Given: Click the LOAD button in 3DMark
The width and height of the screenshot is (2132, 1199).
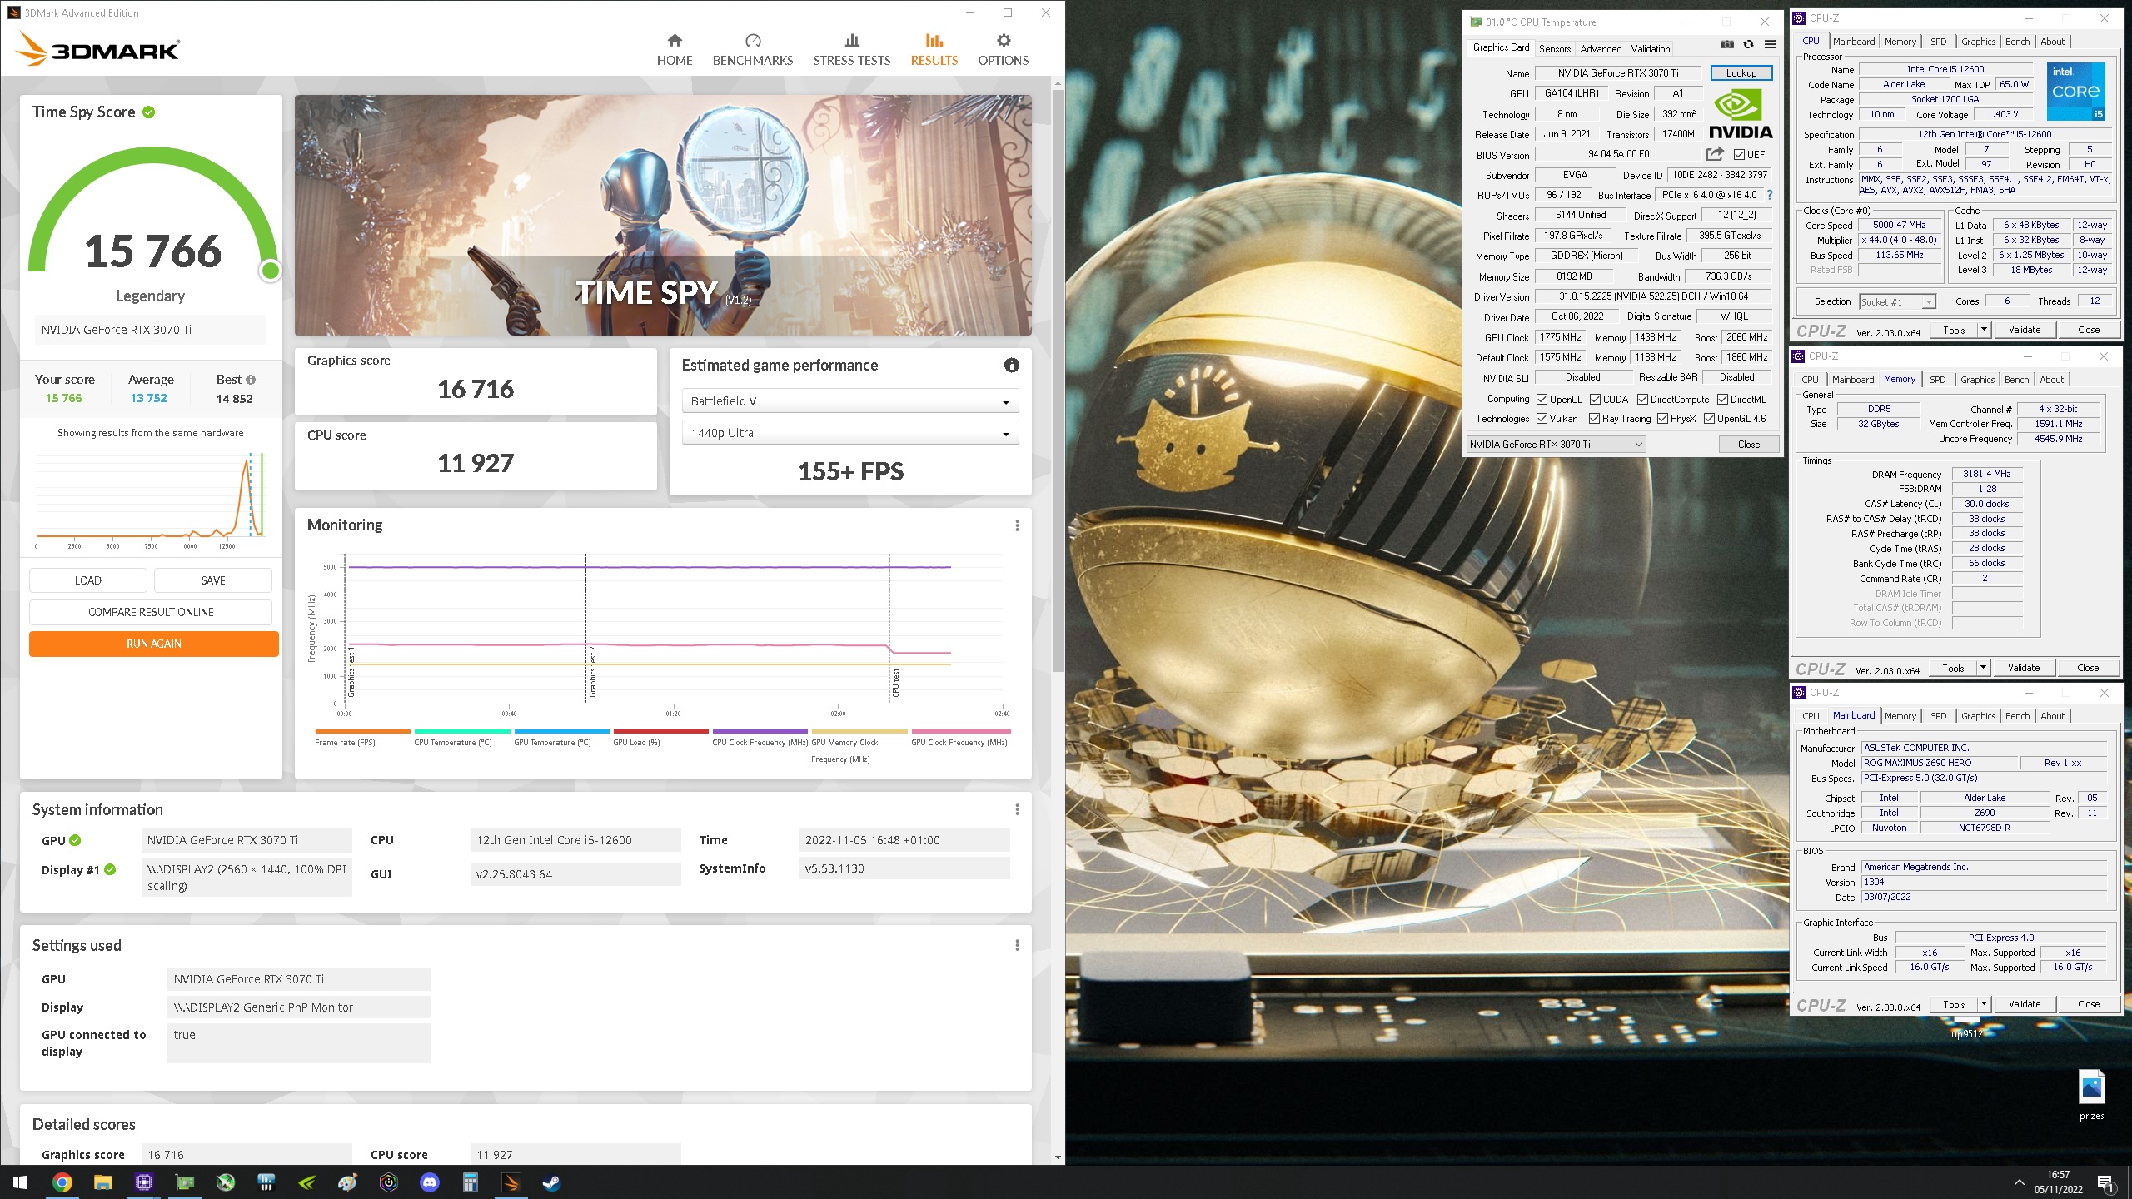Looking at the screenshot, I should [x=88, y=580].
